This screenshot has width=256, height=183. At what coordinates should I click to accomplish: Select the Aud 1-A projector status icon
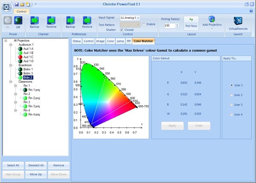(x=20, y=49)
